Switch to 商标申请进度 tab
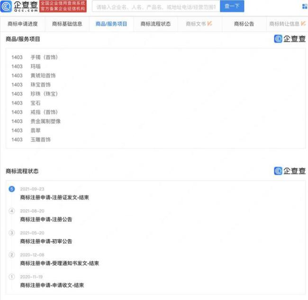The height and width of the screenshot is (300, 308). (22, 24)
